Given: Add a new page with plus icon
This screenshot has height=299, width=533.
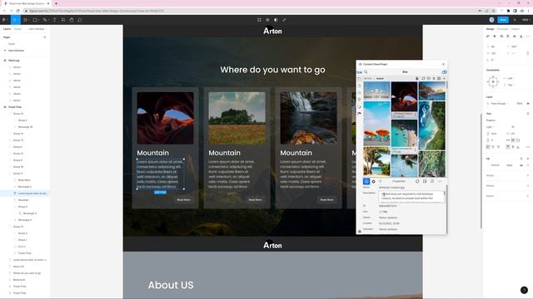Looking at the screenshot, I should coord(44,37).
